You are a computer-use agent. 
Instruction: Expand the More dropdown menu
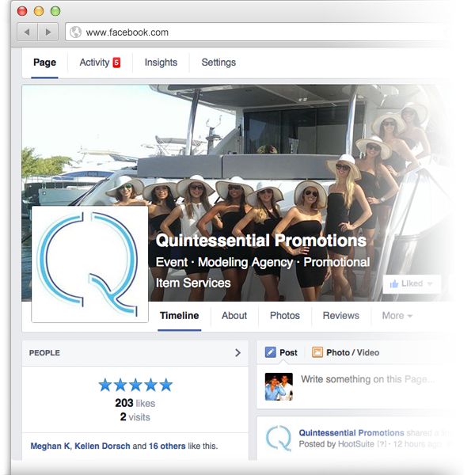coord(397,316)
